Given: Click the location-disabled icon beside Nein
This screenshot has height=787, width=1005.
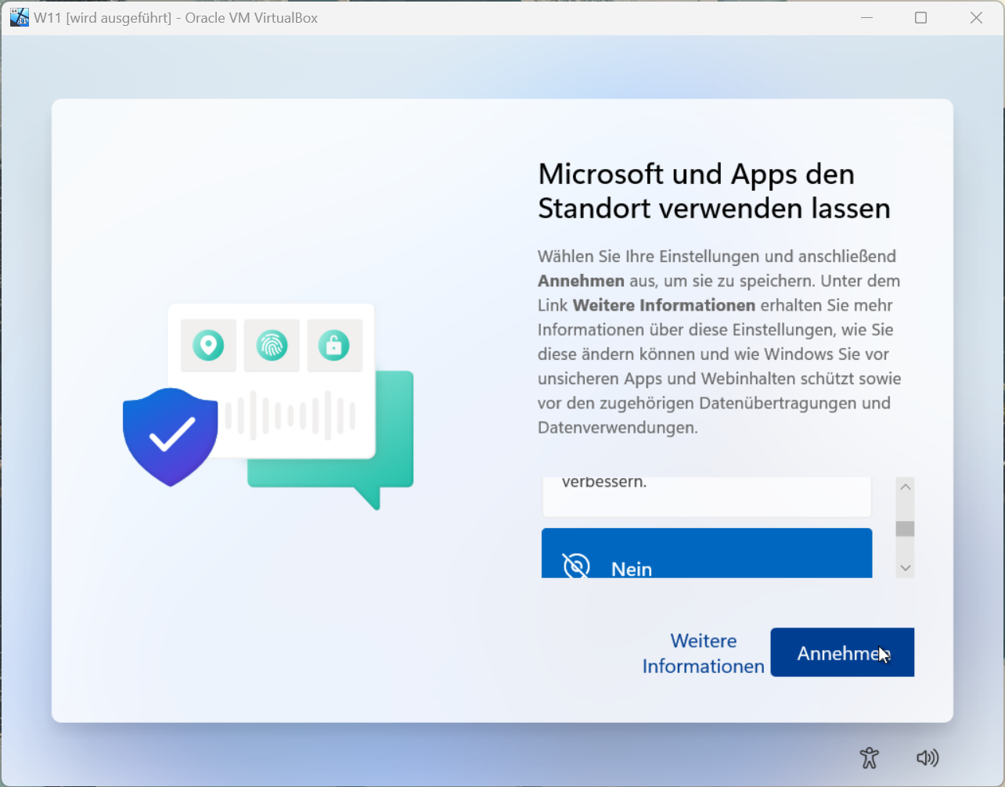Looking at the screenshot, I should click(x=576, y=566).
